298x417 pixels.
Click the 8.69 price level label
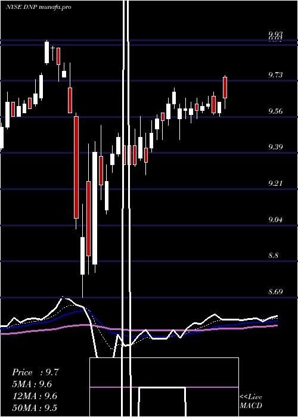tap(275, 292)
